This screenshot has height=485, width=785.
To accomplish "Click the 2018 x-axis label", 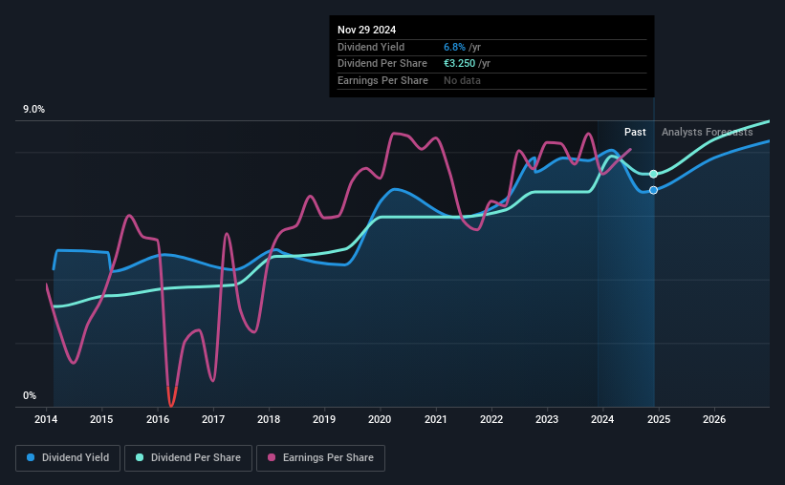I will click(x=269, y=419).
